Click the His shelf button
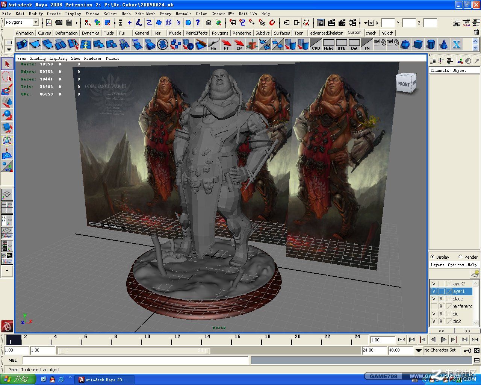This screenshot has height=385, width=481. pos(213,44)
